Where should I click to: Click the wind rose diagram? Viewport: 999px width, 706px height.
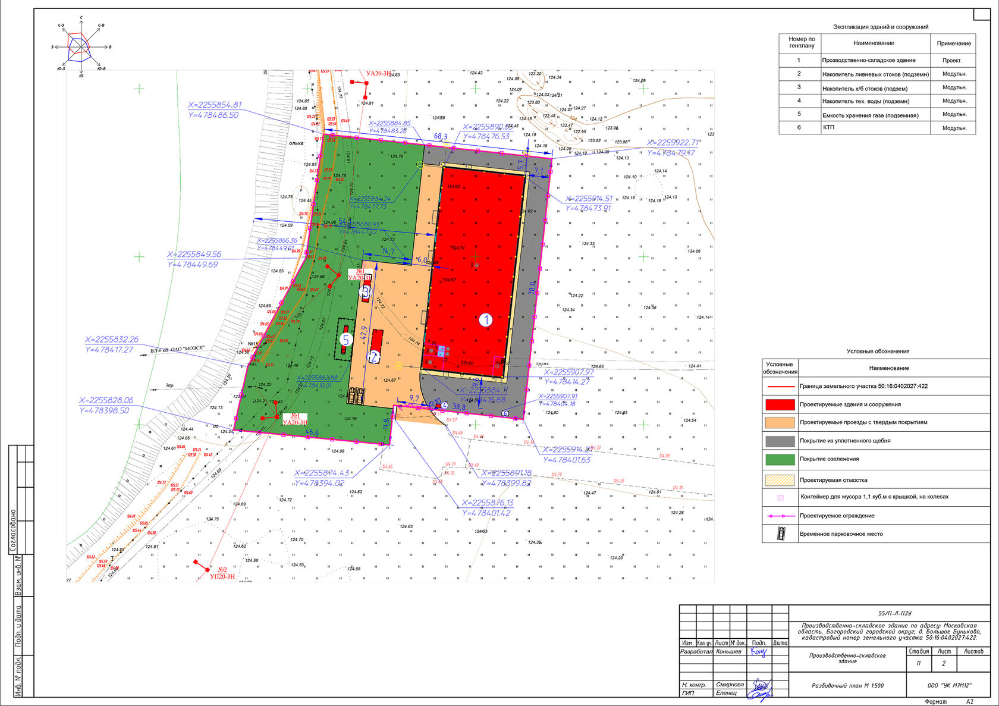point(81,47)
